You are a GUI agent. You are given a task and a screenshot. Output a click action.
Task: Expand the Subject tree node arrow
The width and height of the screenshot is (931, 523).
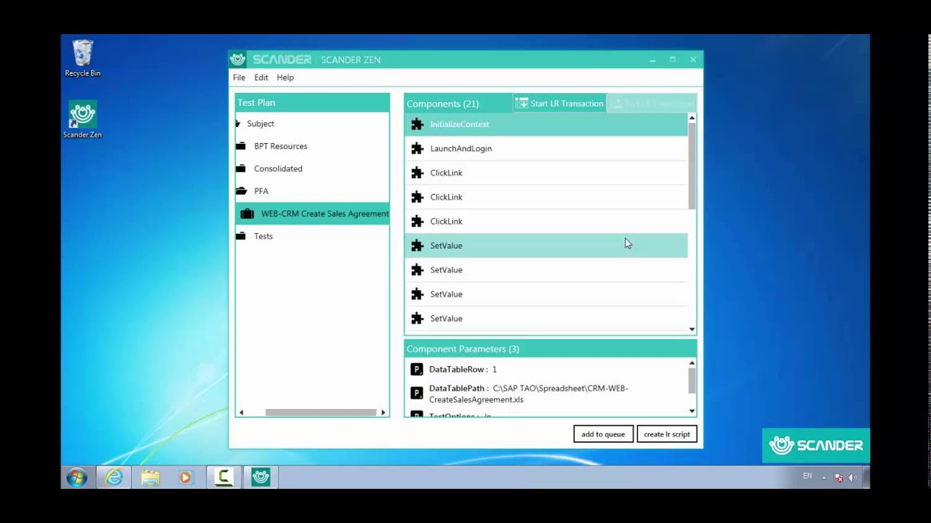click(238, 124)
